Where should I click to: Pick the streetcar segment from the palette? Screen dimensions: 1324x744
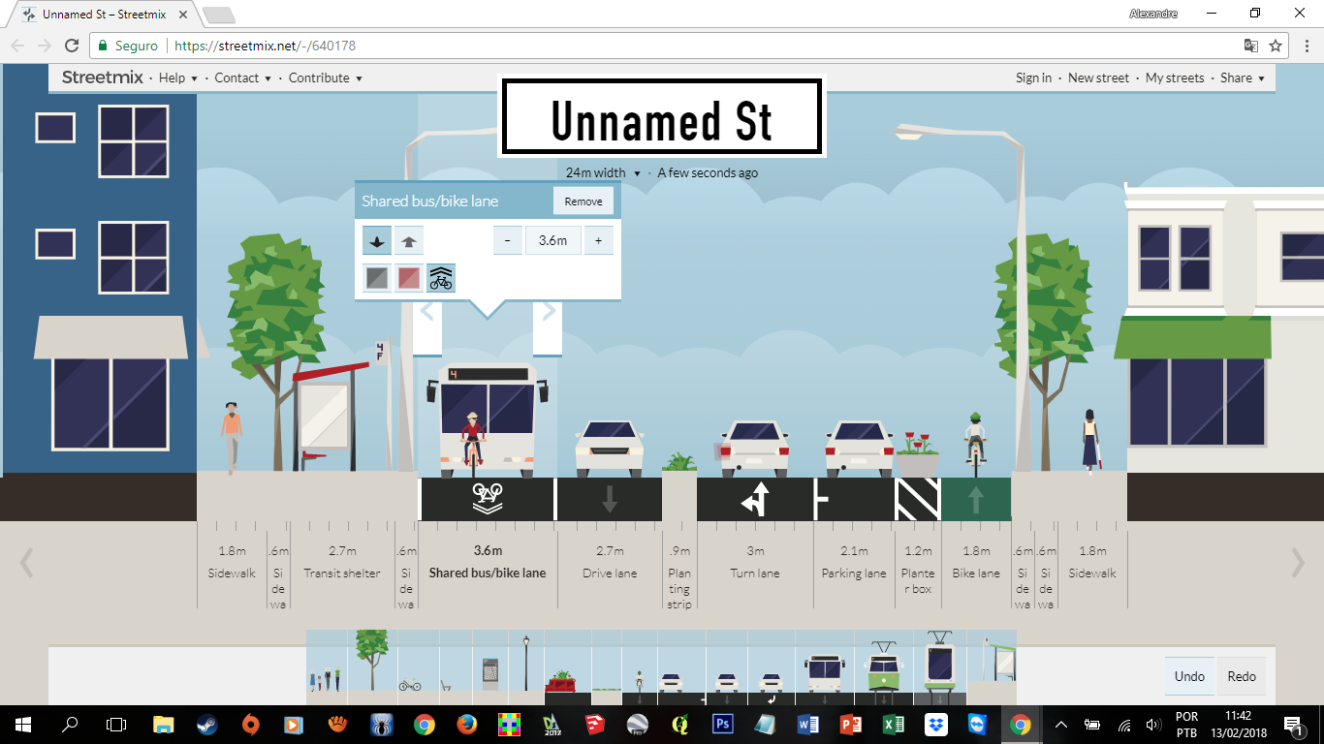click(x=884, y=668)
